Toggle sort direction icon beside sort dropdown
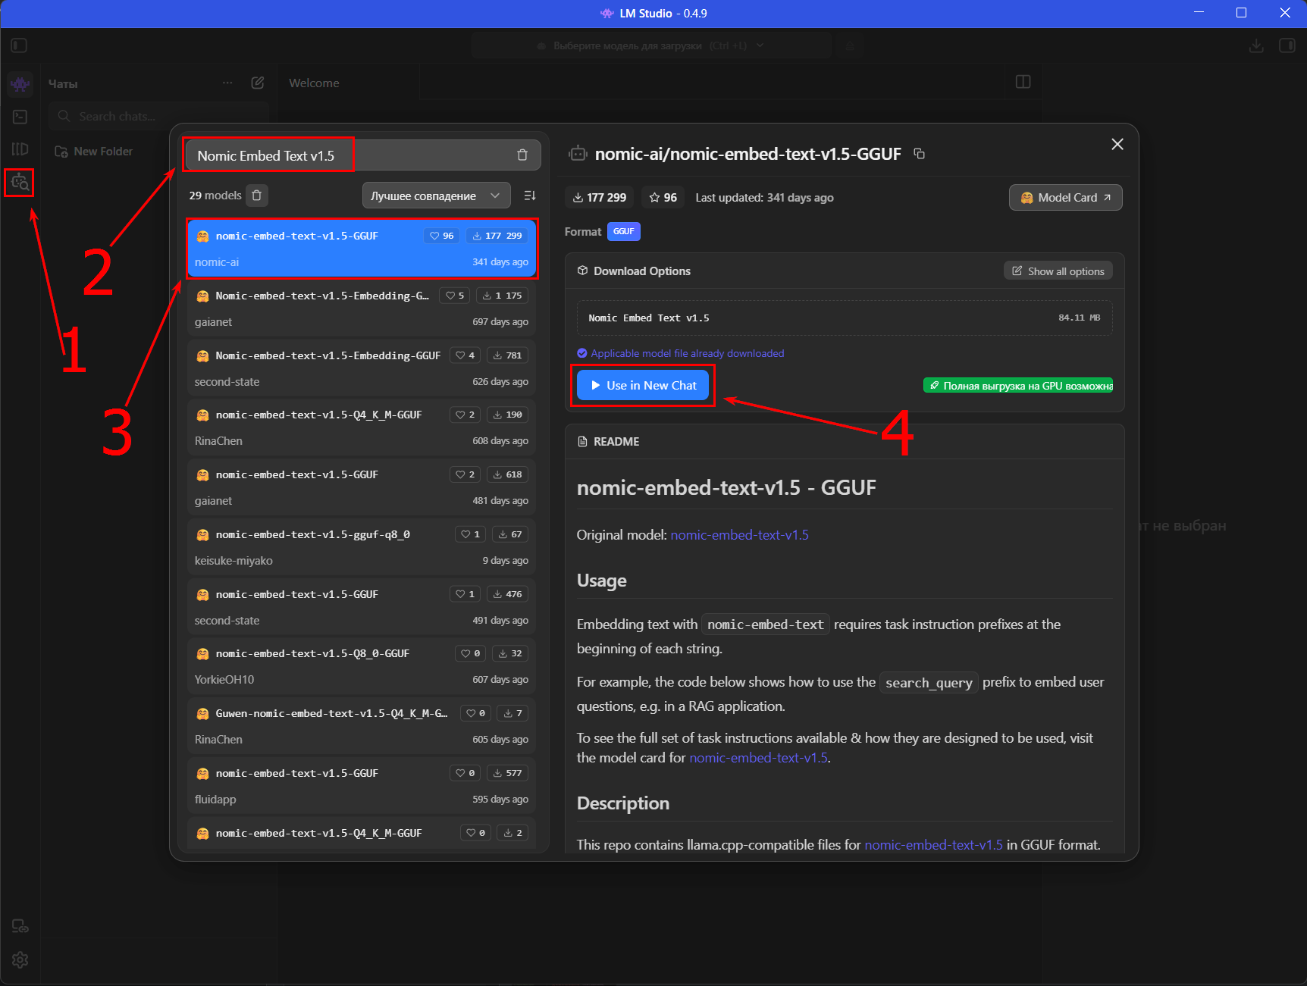This screenshot has width=1307, height=986. coord(530,196)
